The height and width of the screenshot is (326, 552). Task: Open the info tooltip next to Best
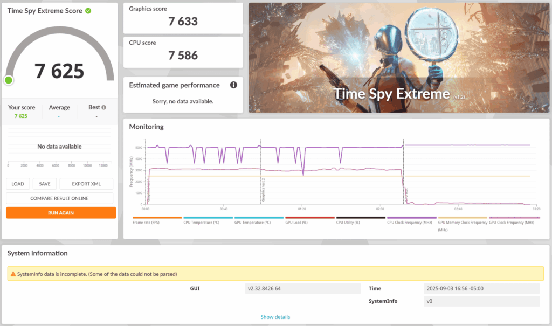(x=105, y=107)
